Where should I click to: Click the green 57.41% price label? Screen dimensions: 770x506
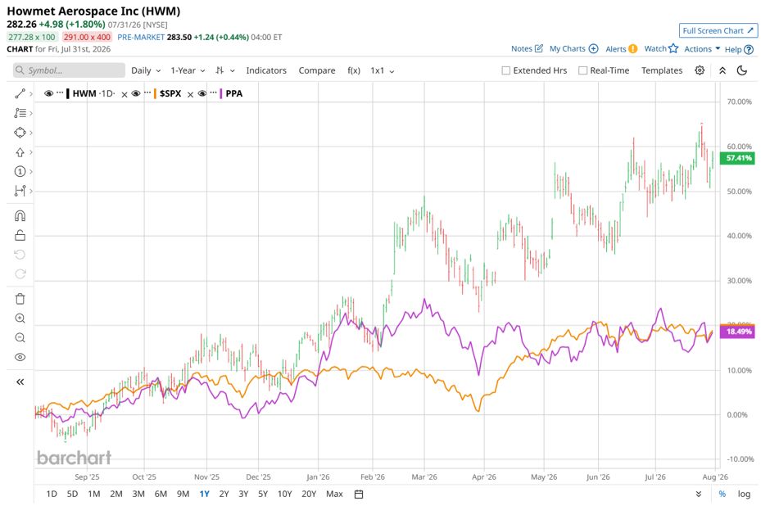pyautogui.click(x=737, y=158)
